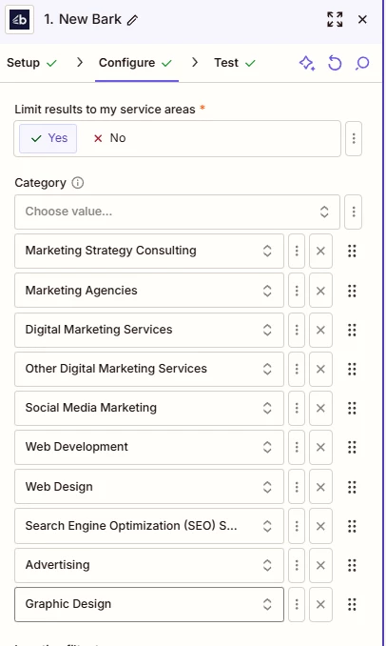The image size is (386, 646).
Task: Select Yes for limit results
Action: coord(48,138)
